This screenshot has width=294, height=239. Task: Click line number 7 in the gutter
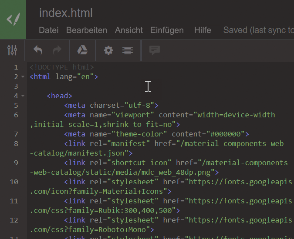(16, 134)
